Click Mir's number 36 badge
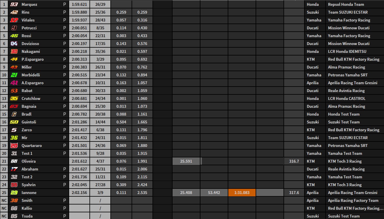Image resolution: width=384 pixels, height=219 pixels. pos(14,138)
